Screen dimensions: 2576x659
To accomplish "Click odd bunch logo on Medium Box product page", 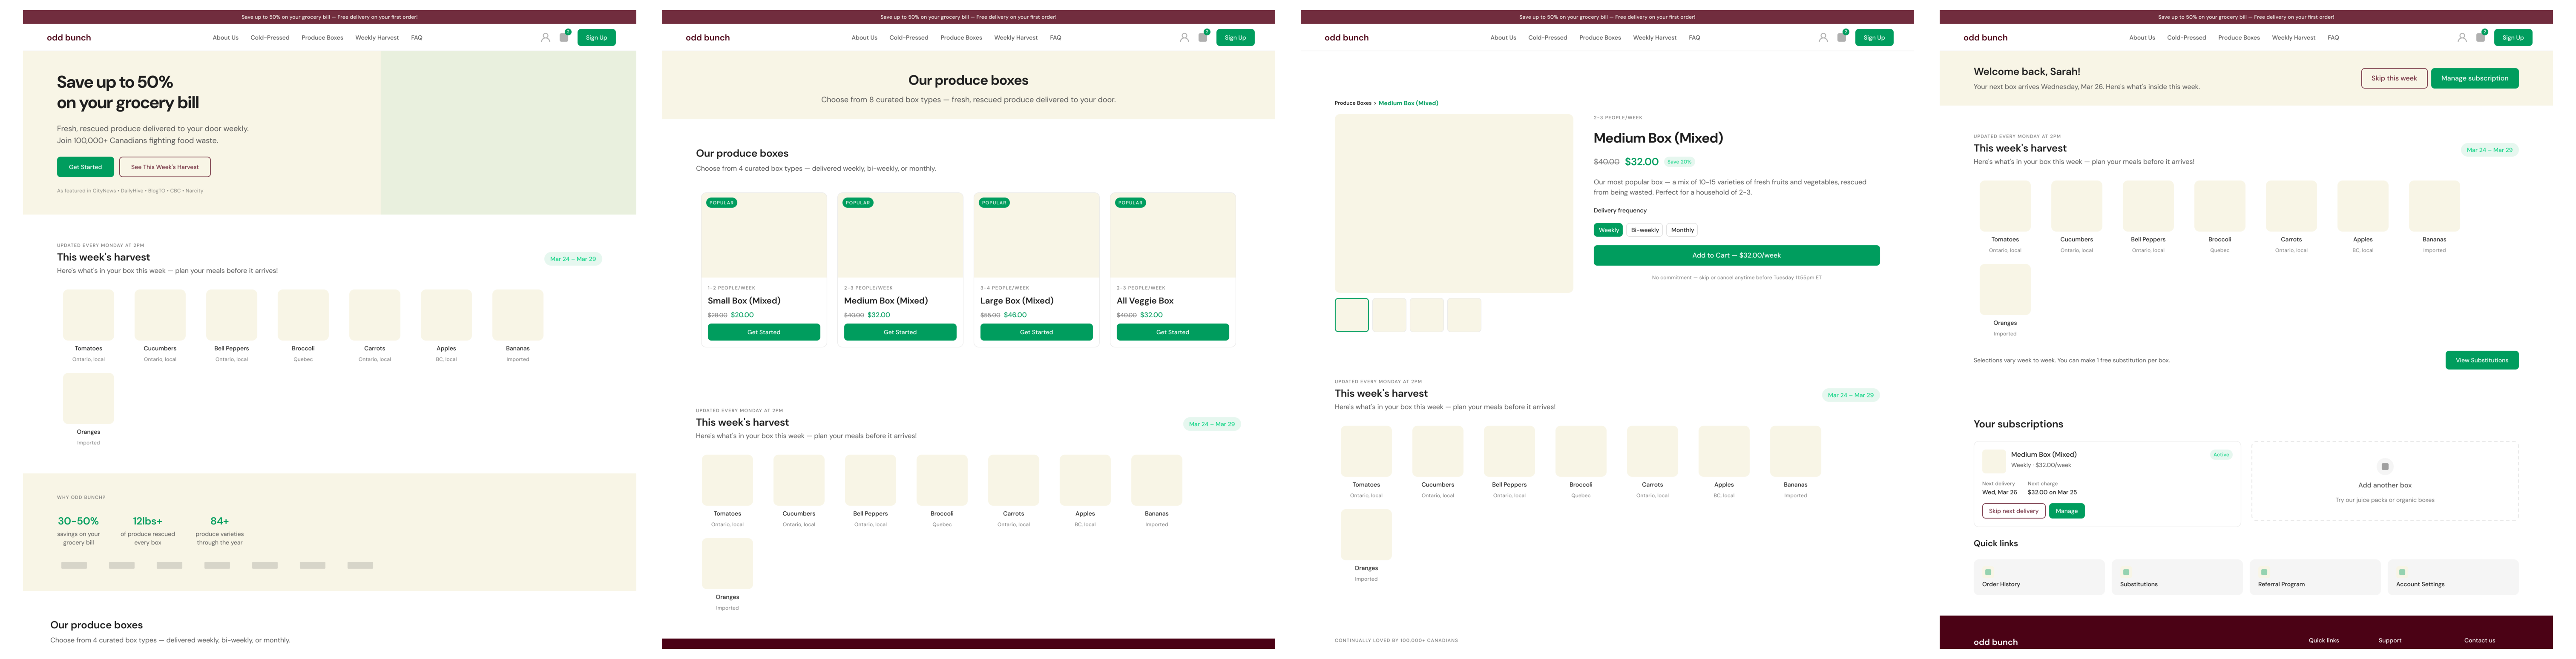I will pos(1347,37).
